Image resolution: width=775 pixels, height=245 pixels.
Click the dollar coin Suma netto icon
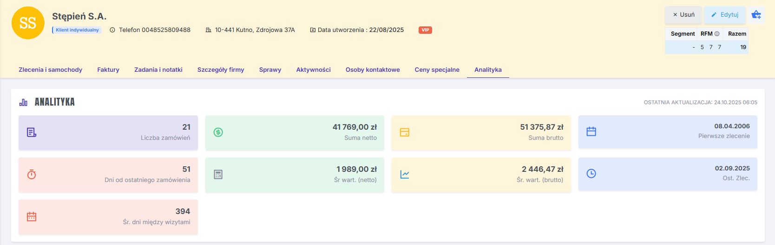click(218, 132)
